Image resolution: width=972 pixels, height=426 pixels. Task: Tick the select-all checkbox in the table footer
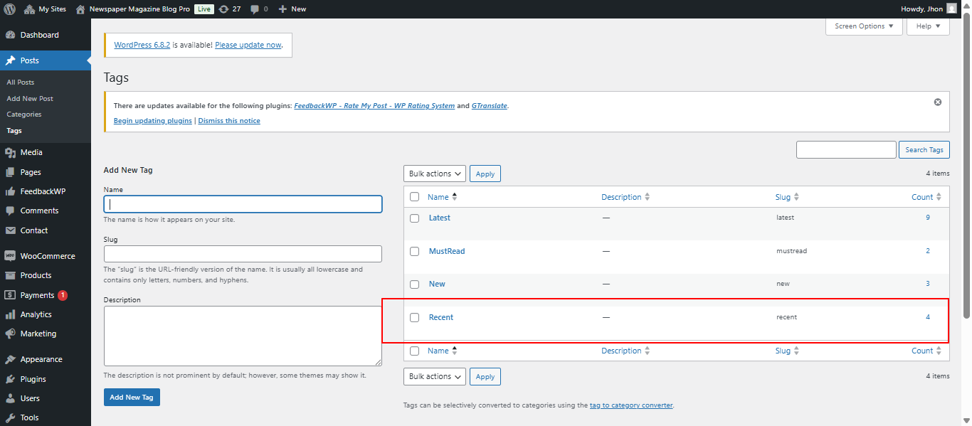point(414,351)
